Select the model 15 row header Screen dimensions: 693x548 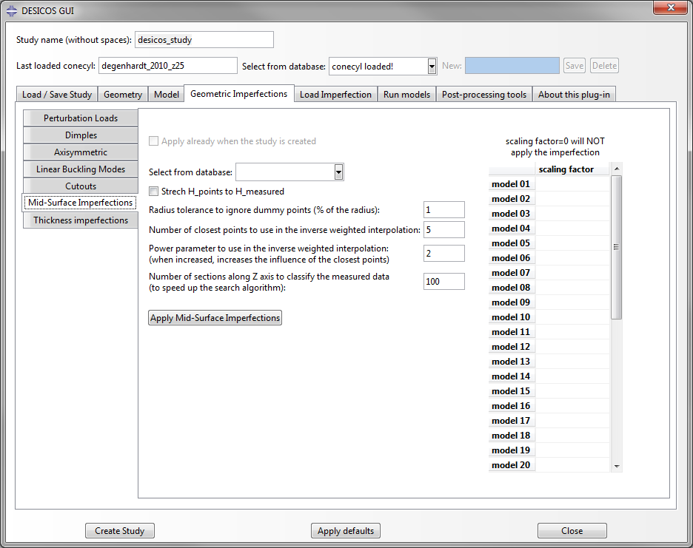tap(512, 391)
